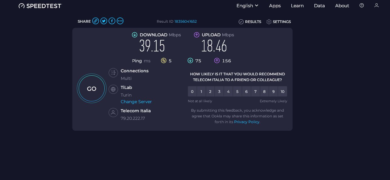This screenshot has width=390, height=180.
Task: Expand the English language dropdown
Action: click(x=247, y=5)
